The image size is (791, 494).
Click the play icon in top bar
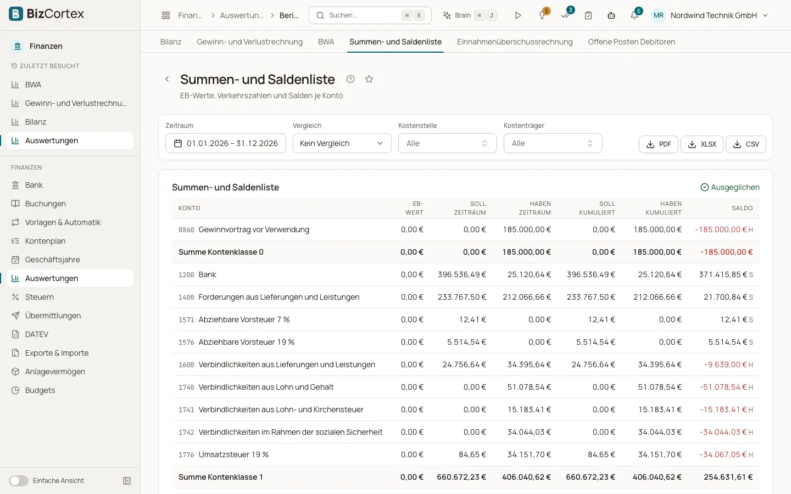click(518, 15)
